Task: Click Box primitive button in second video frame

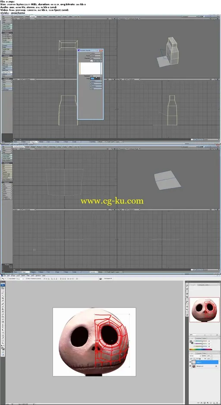Action: 7,165
